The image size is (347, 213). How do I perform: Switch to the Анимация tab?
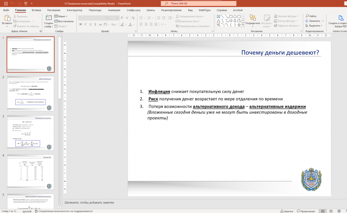click(114, 10)
